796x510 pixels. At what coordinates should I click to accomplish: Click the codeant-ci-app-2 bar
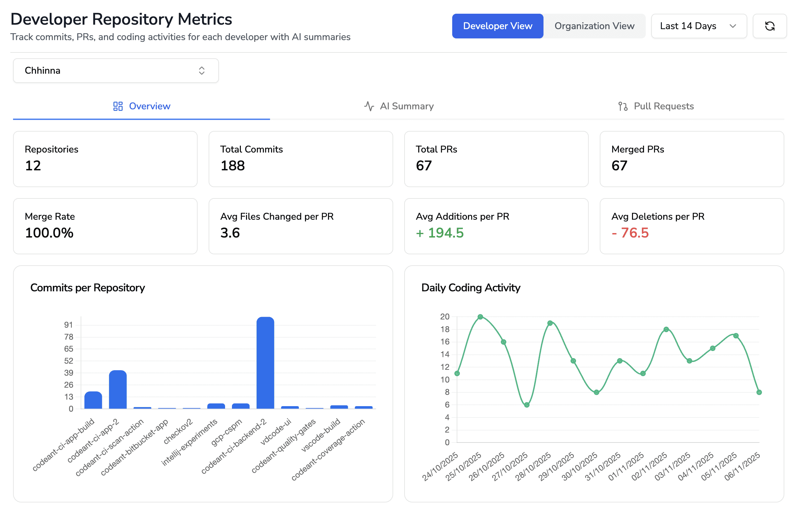point(118,390)
